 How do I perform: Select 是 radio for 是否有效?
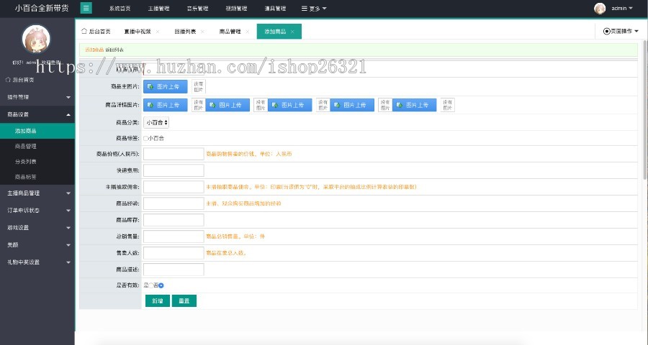click(x=150, y=285)
